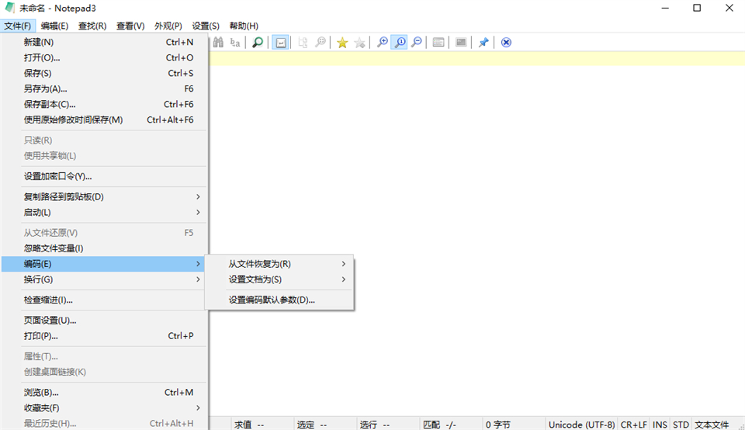Open the 查找(R) menu
This screenshot has height=430, width=745.
point(92,26)
